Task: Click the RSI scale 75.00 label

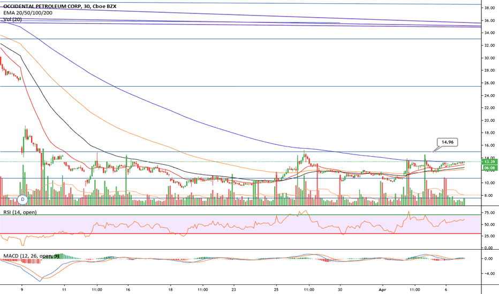Action: click(x=489, y=212)
